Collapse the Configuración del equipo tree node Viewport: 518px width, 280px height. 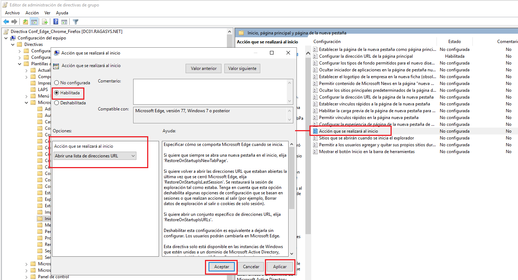point(5,38)
